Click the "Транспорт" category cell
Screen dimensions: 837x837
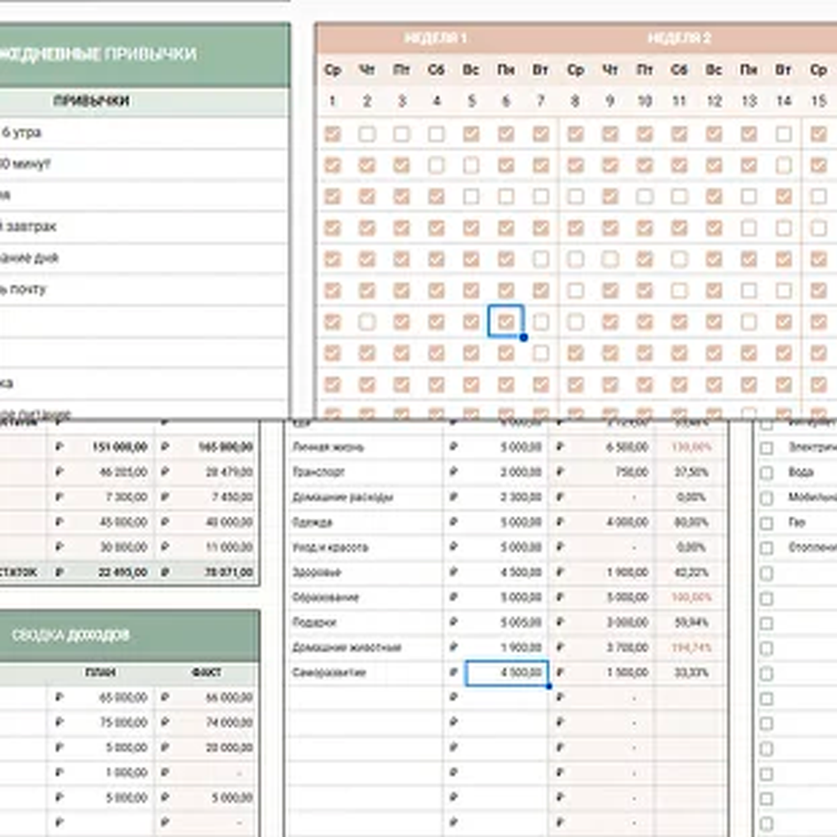[319, 472]
